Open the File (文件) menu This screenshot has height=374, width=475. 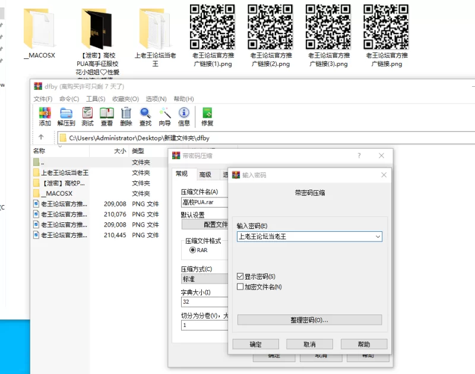coord(43,99)
